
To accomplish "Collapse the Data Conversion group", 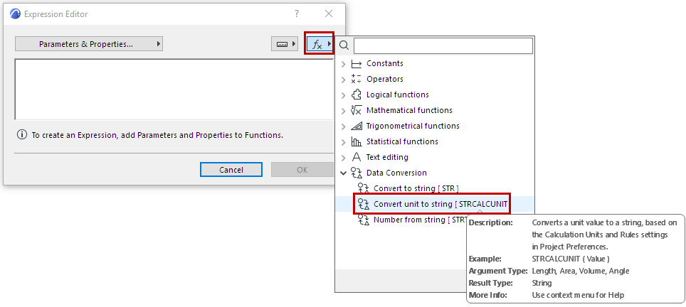I will coord(344,173).
